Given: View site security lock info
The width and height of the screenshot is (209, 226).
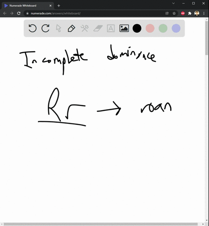Looking at the screenshot, I should tap(27, 13).
